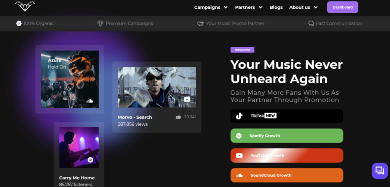Click the Gain Many More Fans subheading
Image resolution: width=390 pixels, height=187 pixels.
(285, 97)
